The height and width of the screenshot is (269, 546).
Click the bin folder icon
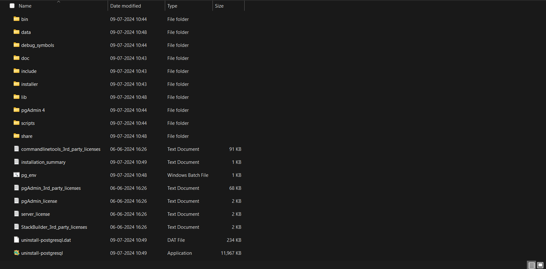pyautogui.click(x=17, y=19)
